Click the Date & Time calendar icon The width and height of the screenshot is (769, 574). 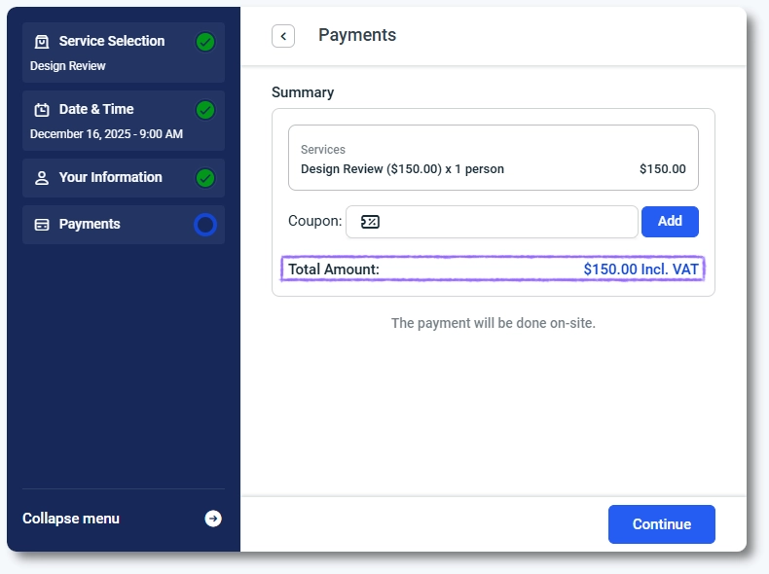point(42,110)
